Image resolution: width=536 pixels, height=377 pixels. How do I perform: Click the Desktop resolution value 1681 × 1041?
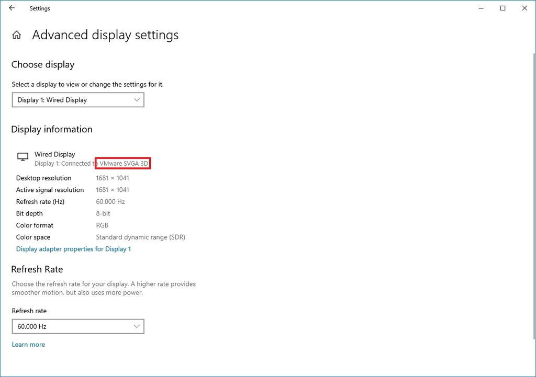coord(111,178)
